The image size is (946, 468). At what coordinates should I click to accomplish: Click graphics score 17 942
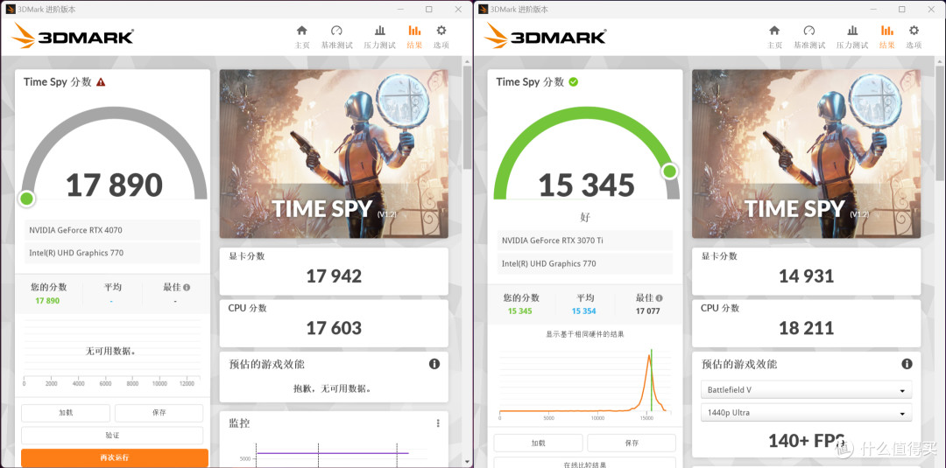coord(334,276)
